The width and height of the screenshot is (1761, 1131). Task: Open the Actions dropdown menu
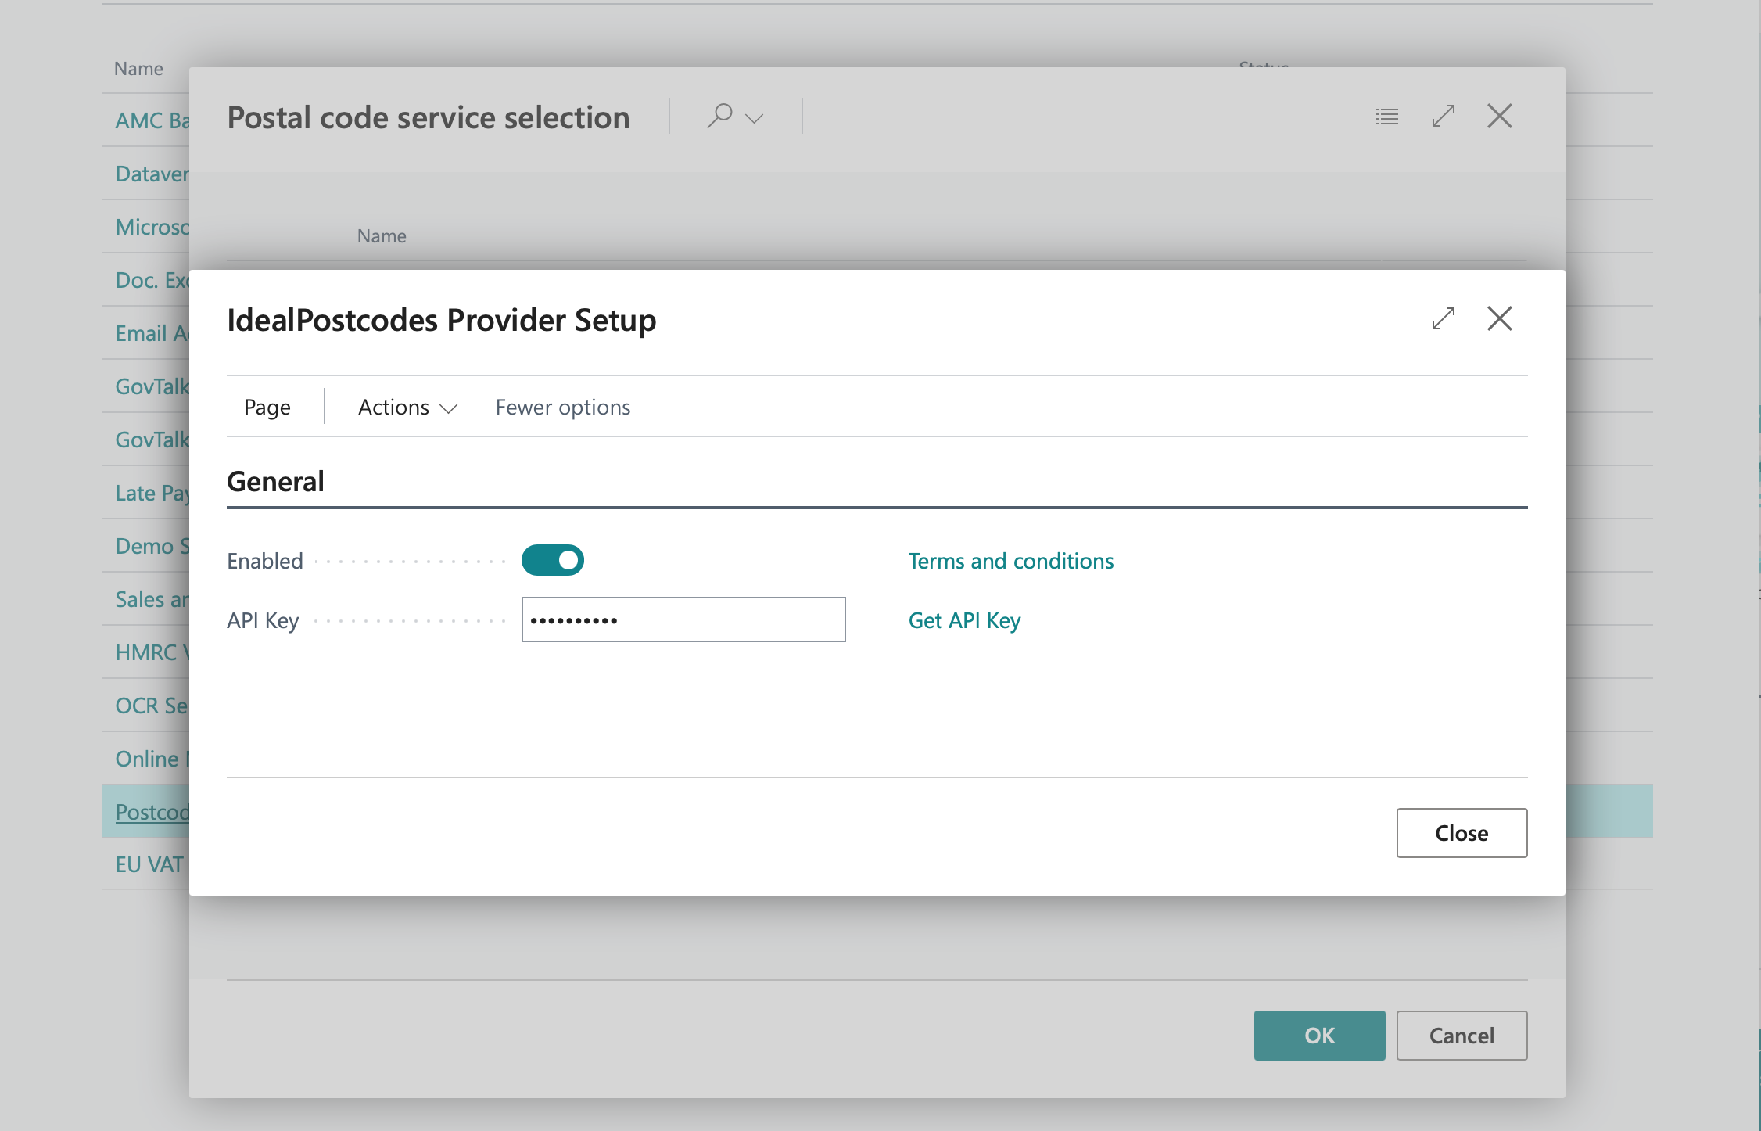point(407,408)
